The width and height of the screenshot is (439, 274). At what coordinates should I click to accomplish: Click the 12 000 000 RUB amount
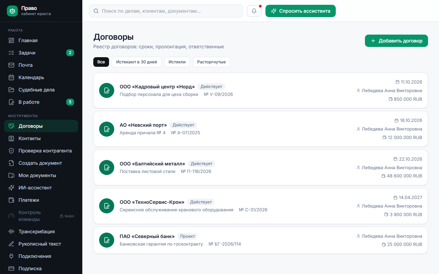click(405, 137)
